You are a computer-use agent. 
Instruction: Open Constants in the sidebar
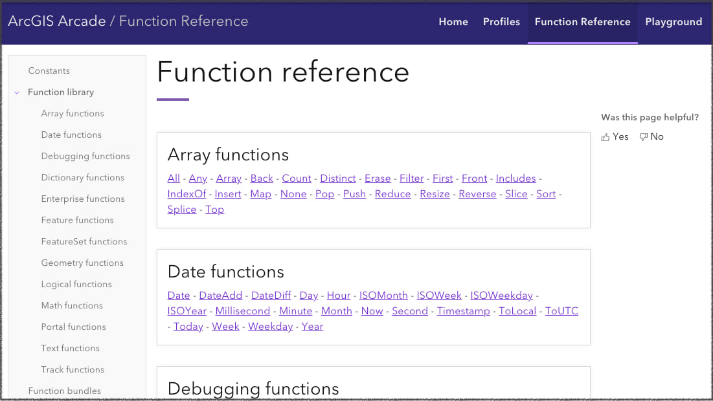point(49,71)
